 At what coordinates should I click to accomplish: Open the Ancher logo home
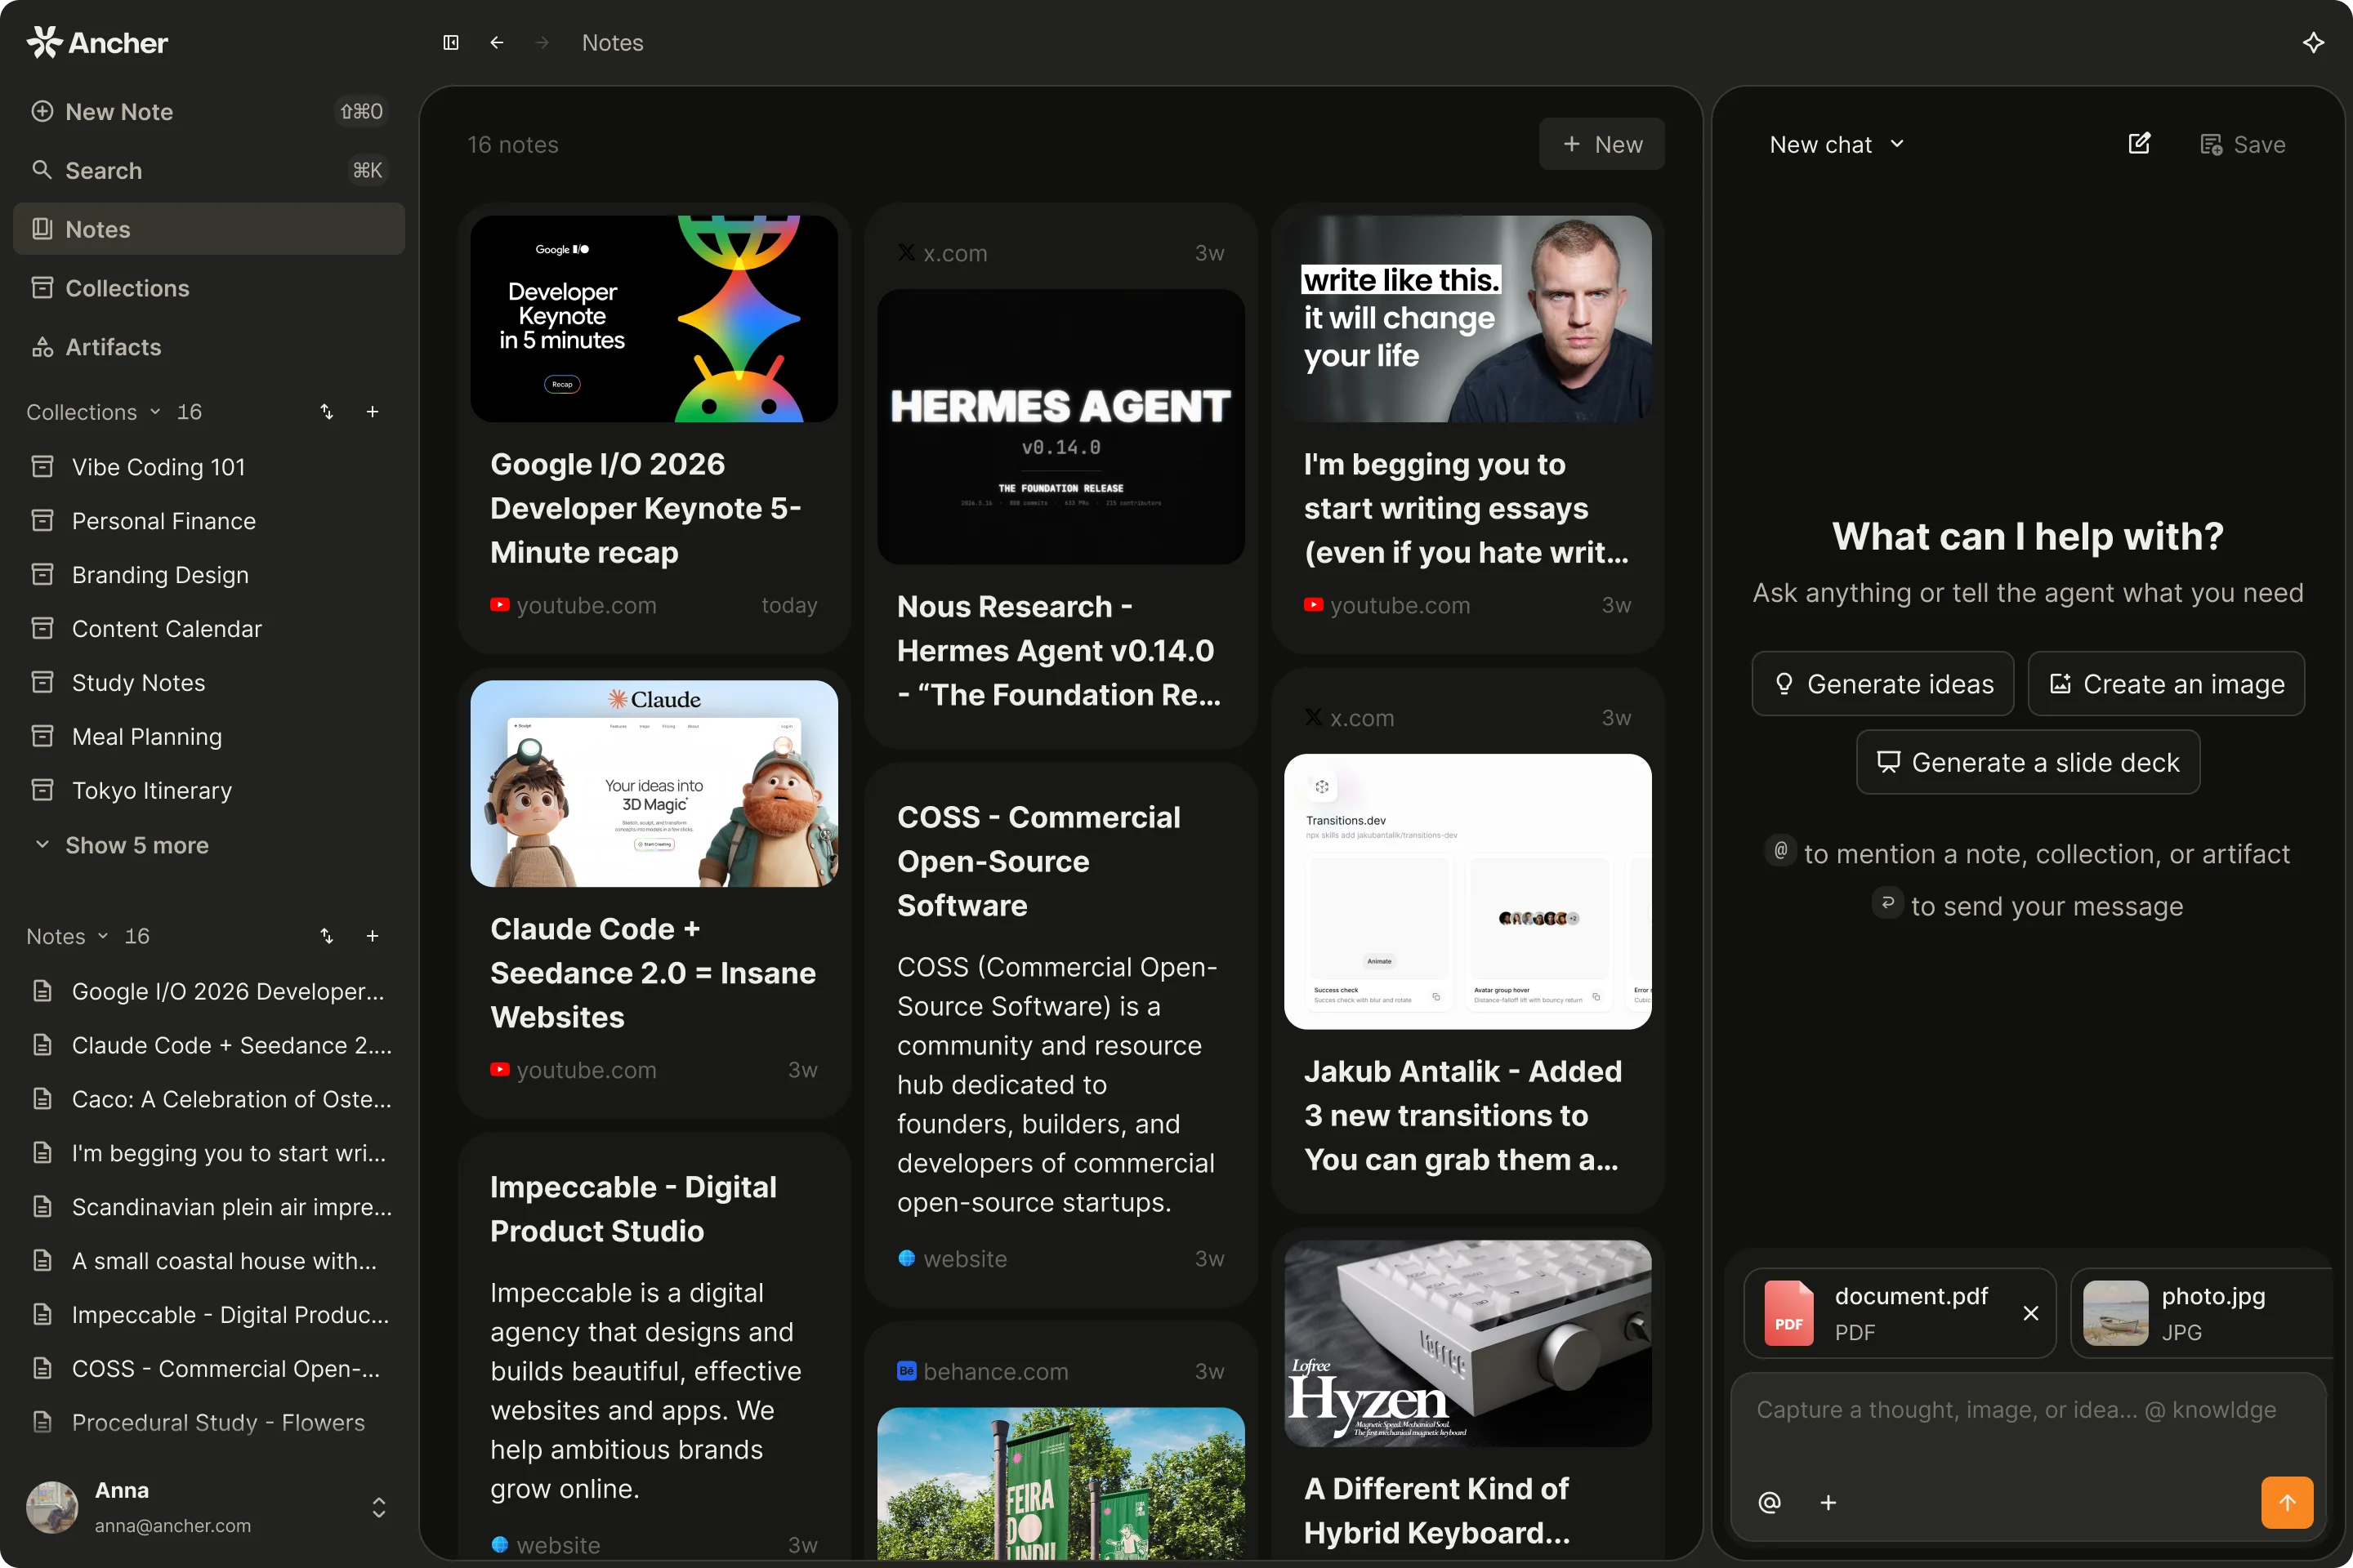[98, 43]
